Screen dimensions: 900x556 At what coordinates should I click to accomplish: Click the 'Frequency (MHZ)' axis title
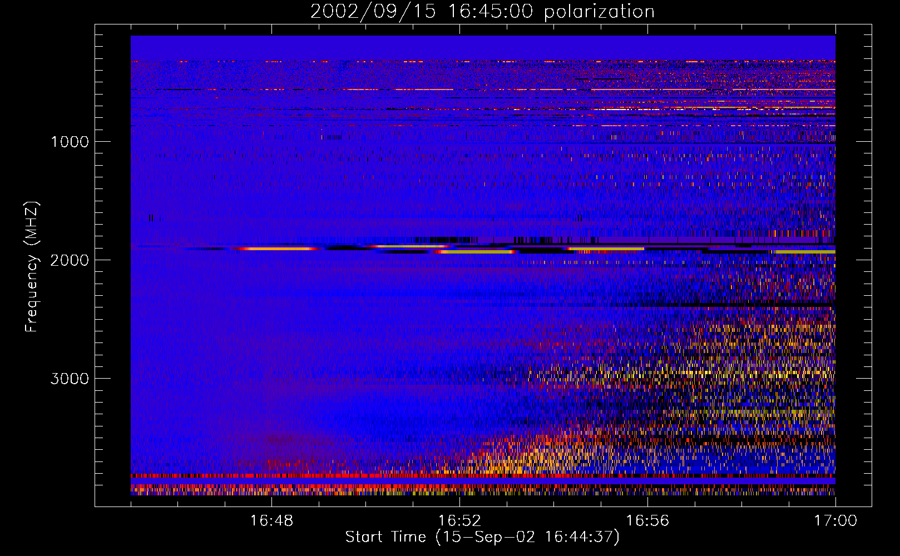(32, 267)
